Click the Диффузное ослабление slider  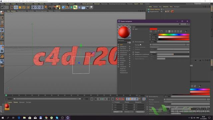[x=173, y=54]
